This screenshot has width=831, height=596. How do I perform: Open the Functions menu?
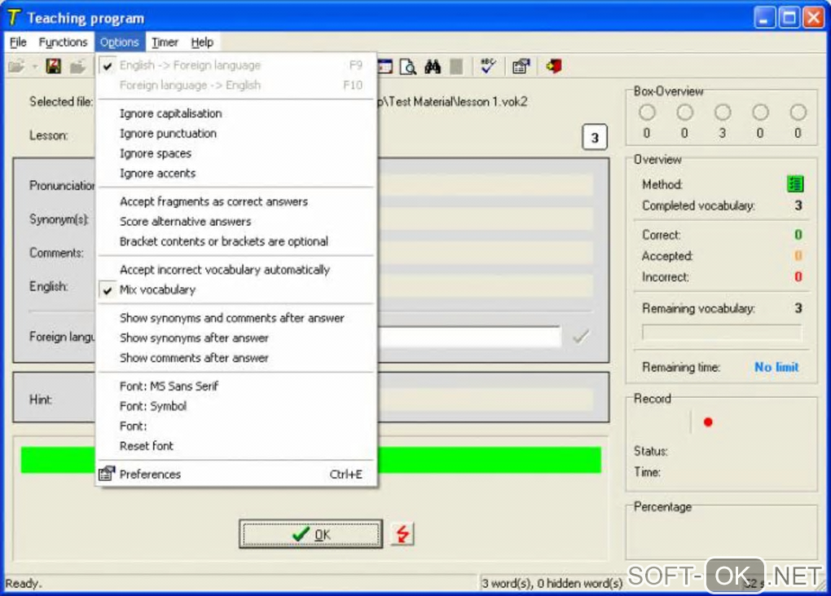tap(63, 42)
